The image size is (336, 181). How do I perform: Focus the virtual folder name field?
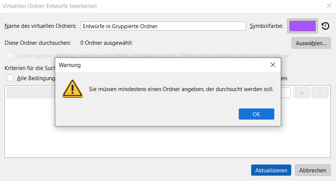coord(163,26)
